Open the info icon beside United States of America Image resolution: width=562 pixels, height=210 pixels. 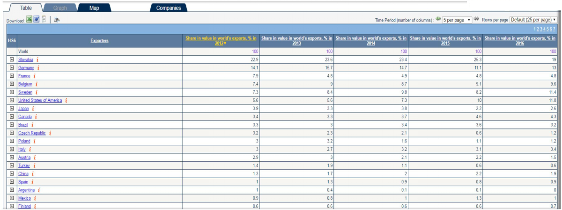tap(66, 100)
